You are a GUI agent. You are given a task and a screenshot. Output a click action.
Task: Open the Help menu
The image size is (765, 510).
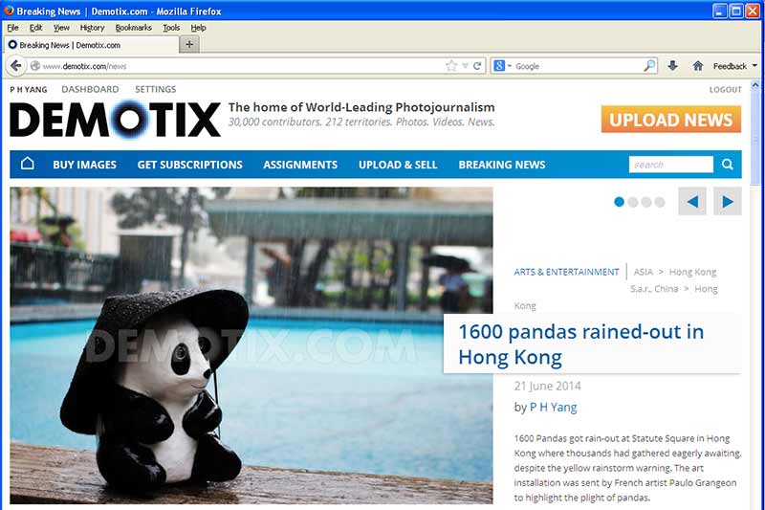(198, 28)
